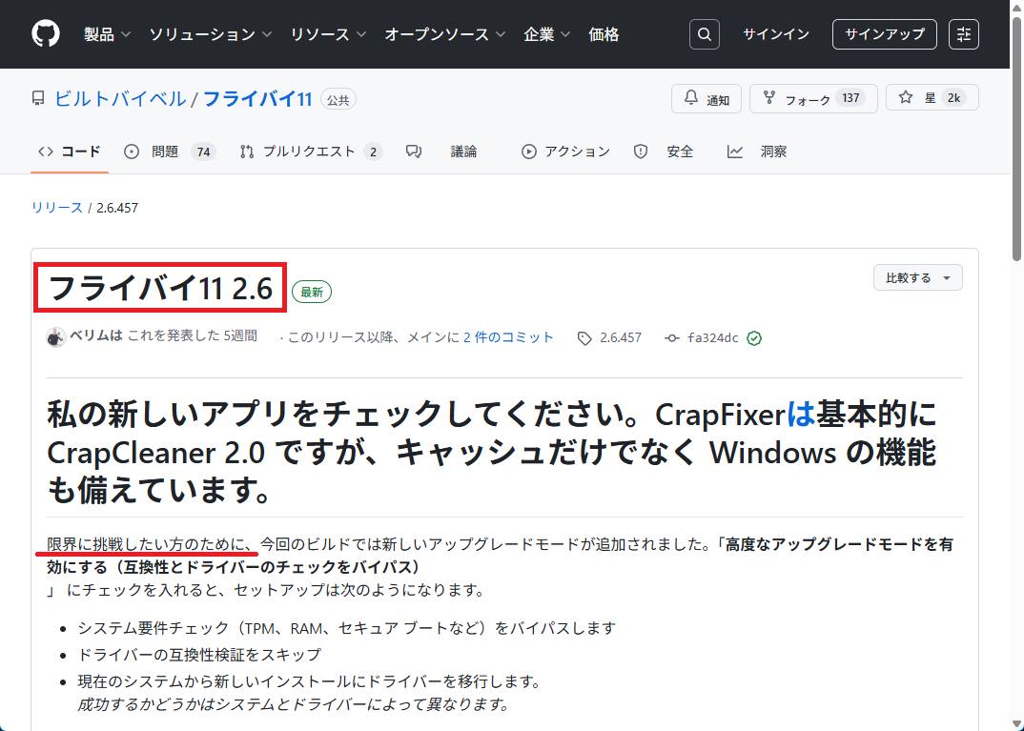Switch to the 問題 tab
This screenshot has width=1024, height=731.
pos(170,152)
